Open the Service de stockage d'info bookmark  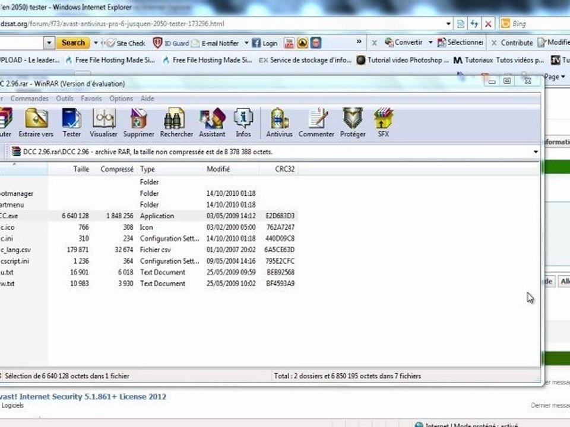(x=305, y=60)
